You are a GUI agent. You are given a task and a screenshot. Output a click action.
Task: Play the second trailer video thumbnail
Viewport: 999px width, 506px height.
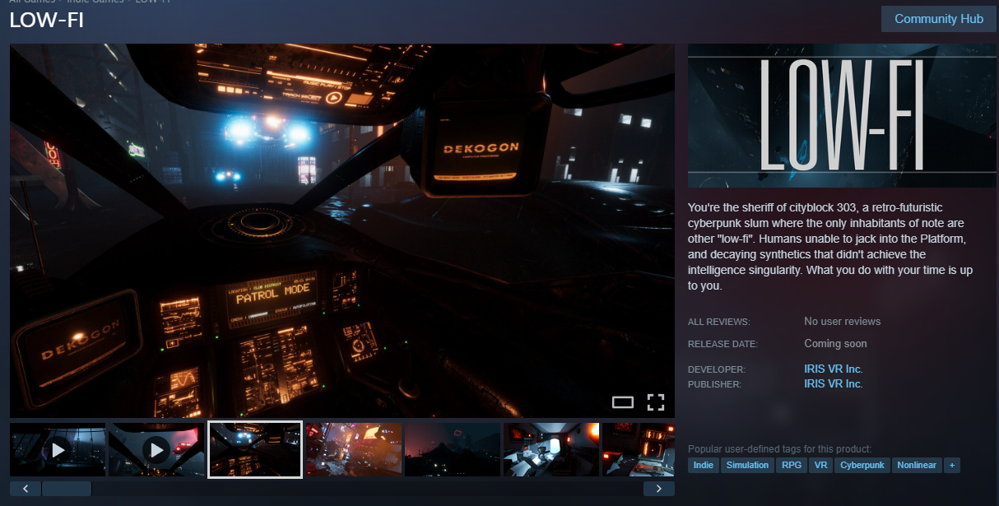point(156,449)
